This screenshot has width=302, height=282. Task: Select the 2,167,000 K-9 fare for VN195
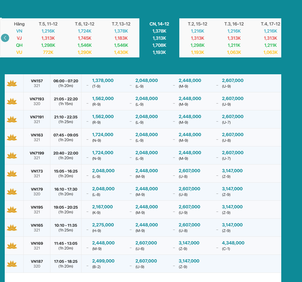(102, 207)
